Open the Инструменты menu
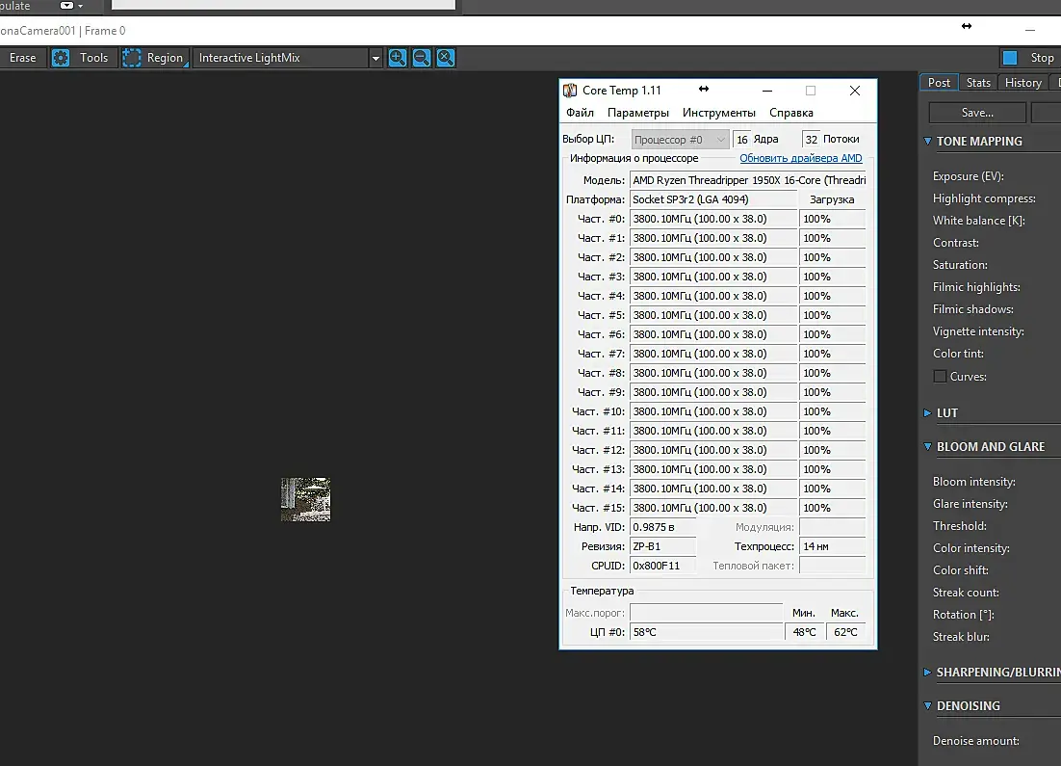Image resolution: width=1061 pixels, height=766 pixels. point(718,113)
